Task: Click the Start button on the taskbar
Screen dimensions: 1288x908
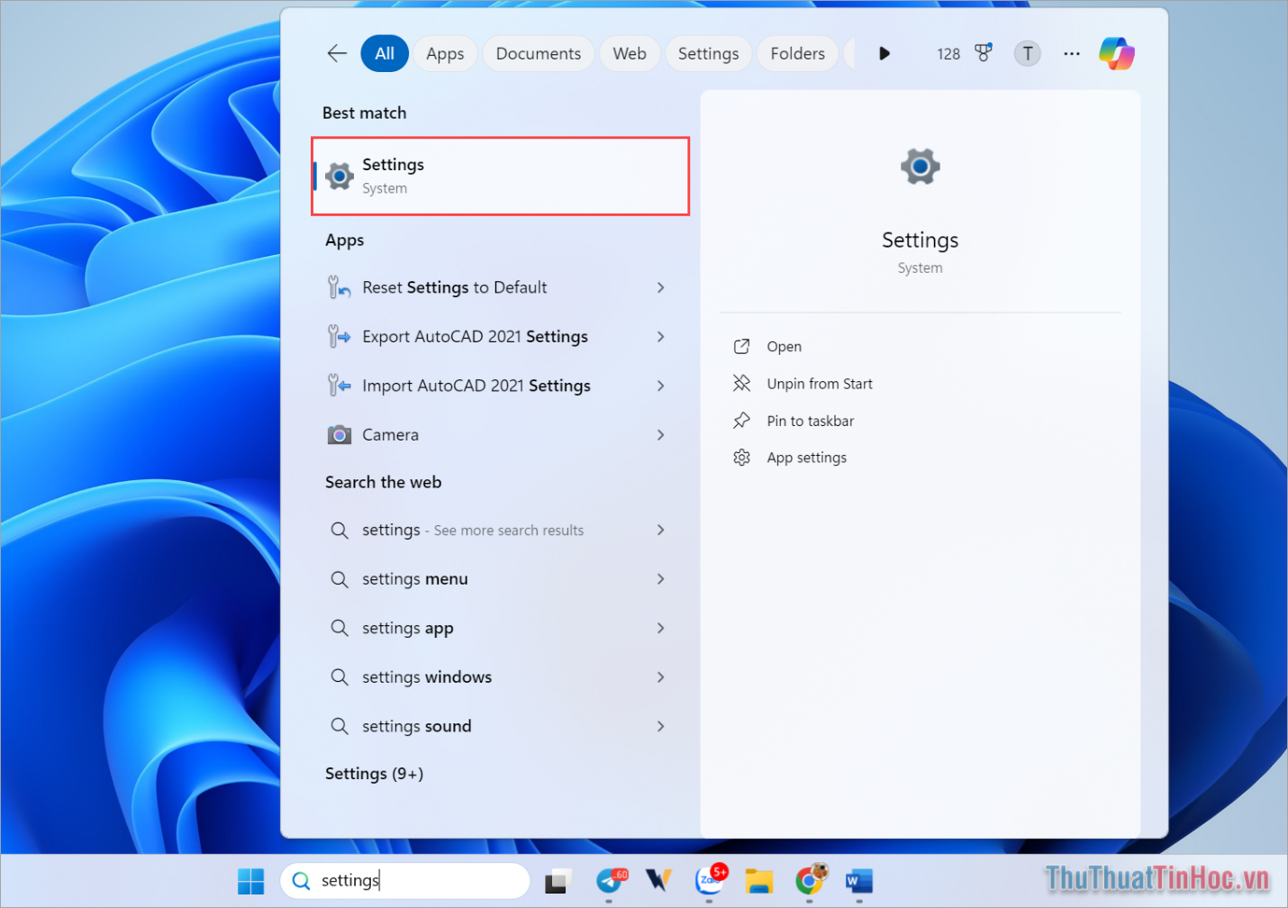Action: pyautogui.click(x=250, y=881)
